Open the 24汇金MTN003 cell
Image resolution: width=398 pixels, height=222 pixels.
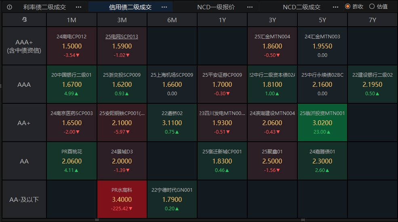pos(322,46)
